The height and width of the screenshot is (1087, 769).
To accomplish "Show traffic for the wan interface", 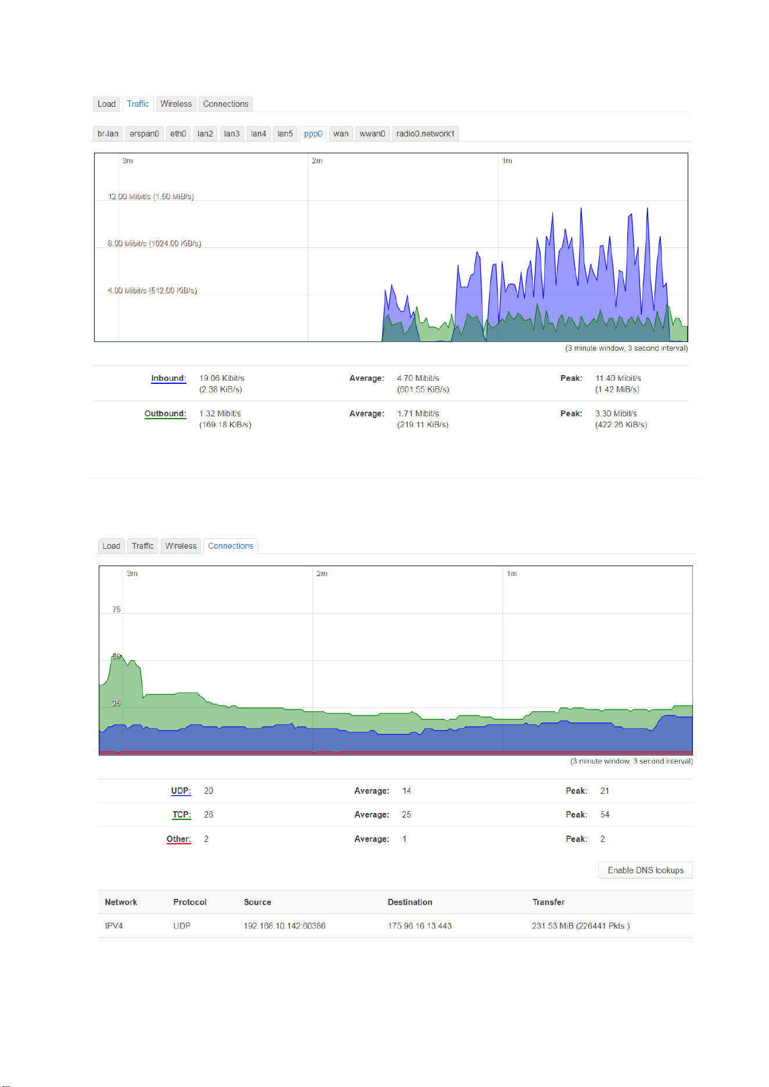I will (x=341, y=134).
